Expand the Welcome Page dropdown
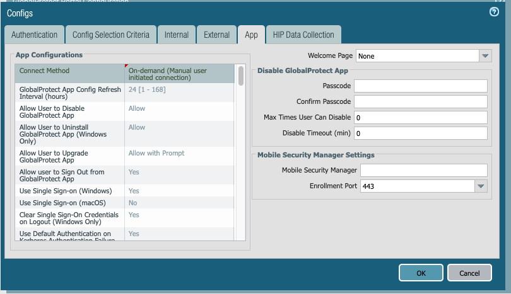The image size is (511, 294). (484, 56)
